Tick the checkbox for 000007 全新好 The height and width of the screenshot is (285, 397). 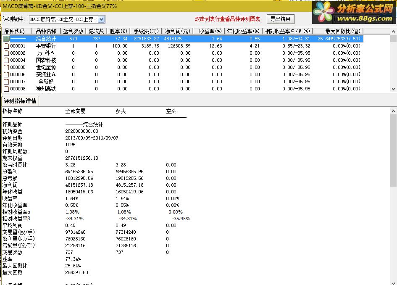pyautogui.click(x=6, y=82)
